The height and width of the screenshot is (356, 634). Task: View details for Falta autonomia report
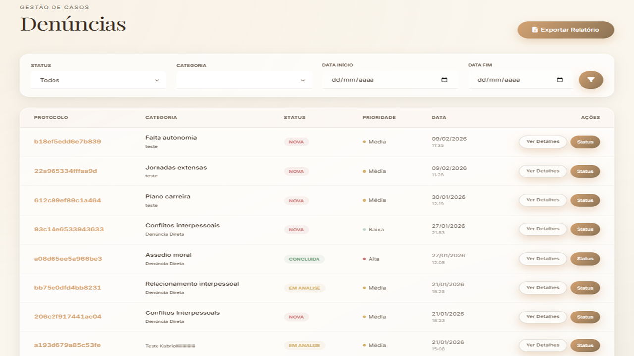point(542,142)
